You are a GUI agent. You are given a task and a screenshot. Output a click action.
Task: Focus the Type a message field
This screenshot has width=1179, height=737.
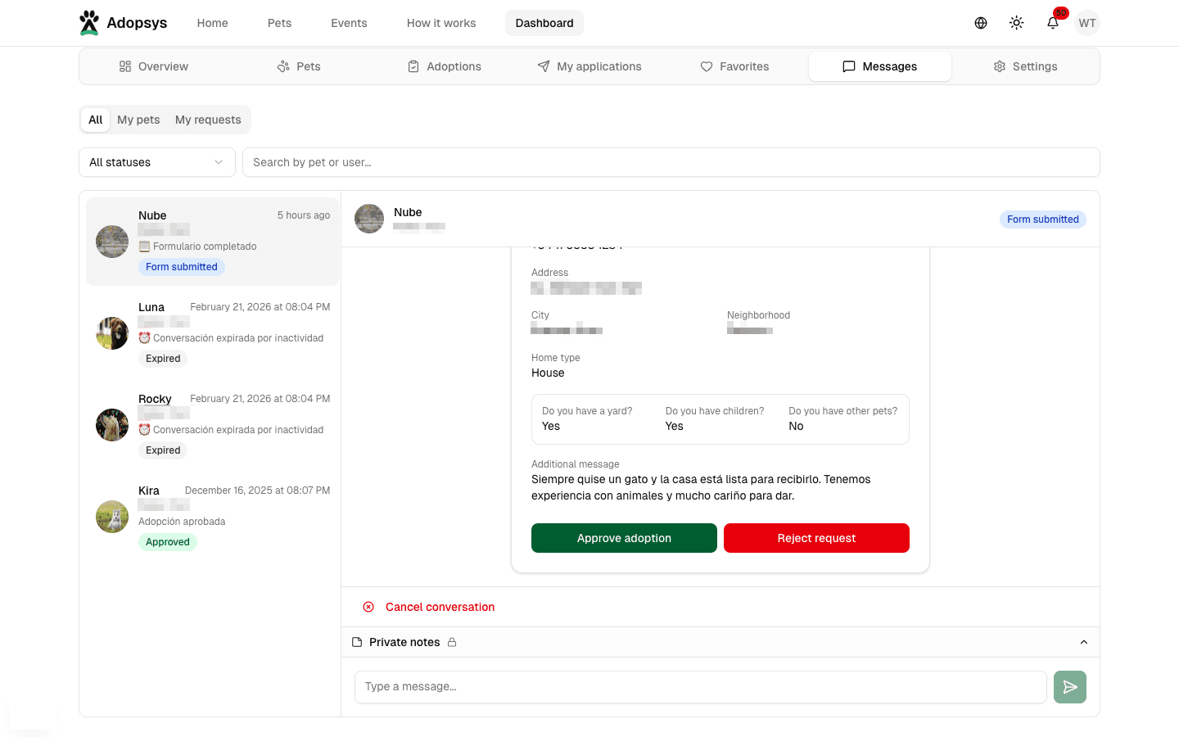(700, 687)
